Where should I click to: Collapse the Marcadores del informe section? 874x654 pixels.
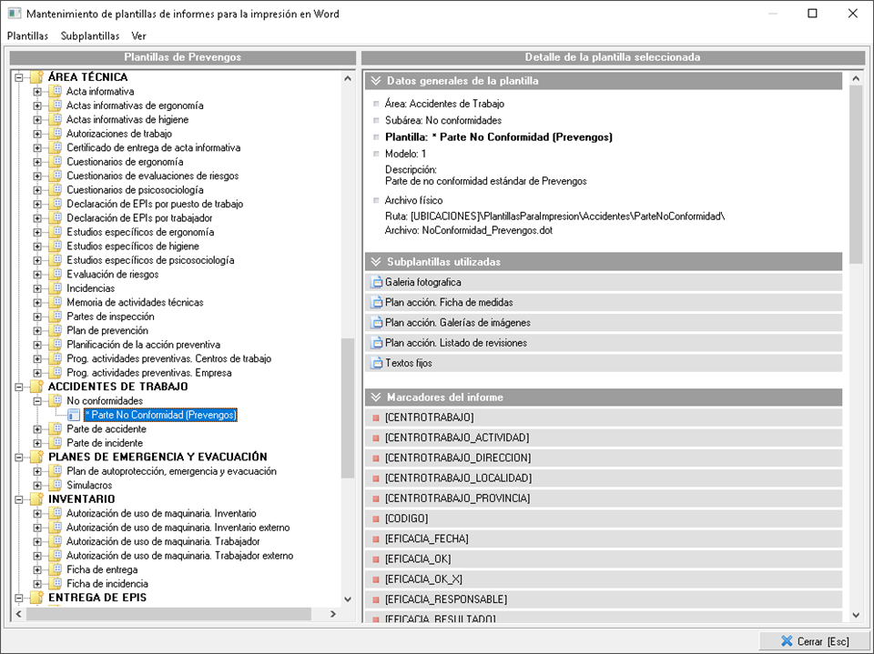[x=375, y=397]
